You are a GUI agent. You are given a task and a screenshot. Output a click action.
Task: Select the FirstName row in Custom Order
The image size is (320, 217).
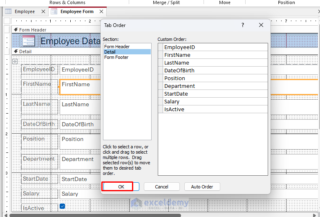point(213,55)
